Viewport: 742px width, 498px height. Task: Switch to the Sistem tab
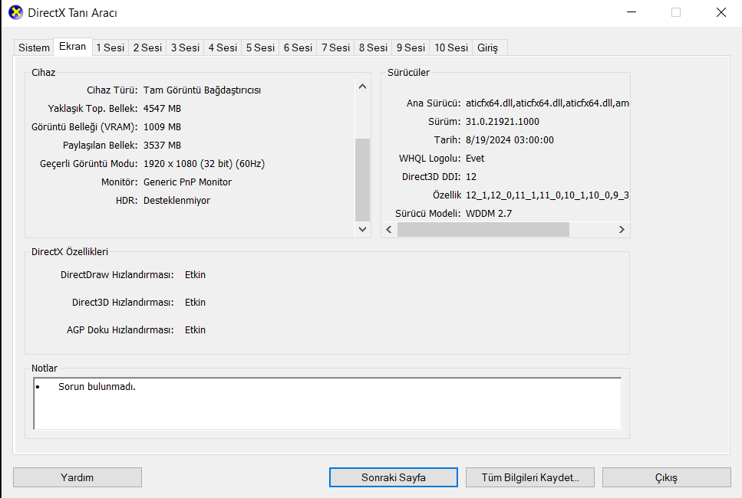point(34,48)
